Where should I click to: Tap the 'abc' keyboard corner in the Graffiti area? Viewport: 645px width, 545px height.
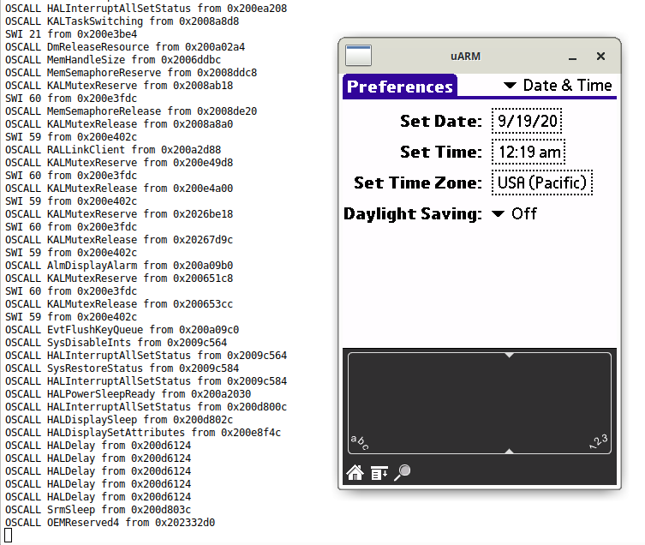360,442
